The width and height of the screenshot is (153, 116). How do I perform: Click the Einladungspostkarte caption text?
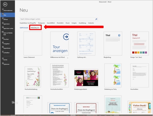coord(81,89)
